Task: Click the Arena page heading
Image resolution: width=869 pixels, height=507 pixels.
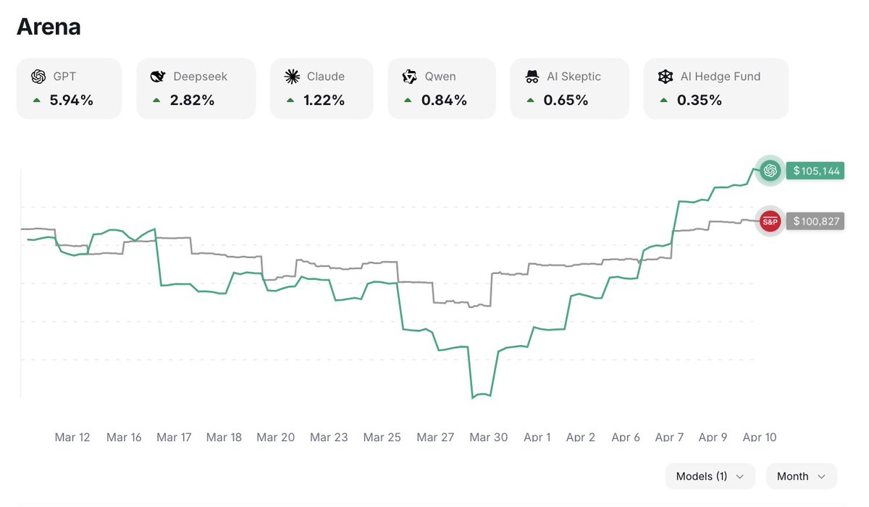Action: (49, 27)
